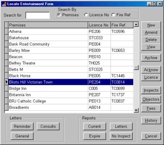
Task: Click the Archive button
Action: 151,58
